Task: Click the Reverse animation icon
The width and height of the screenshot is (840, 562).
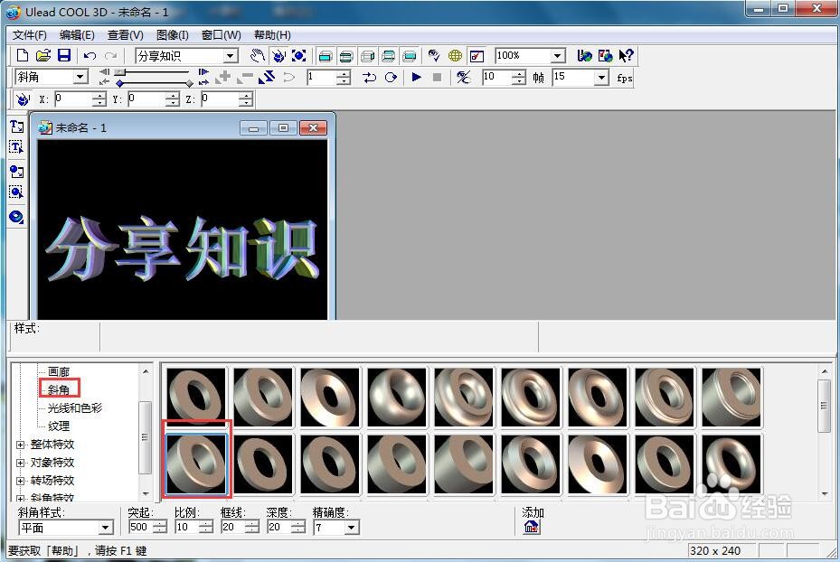Action: coord(266,77)
